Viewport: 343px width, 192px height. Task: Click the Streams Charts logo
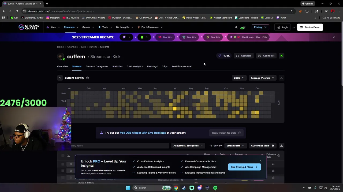click(x=29, y=27)
